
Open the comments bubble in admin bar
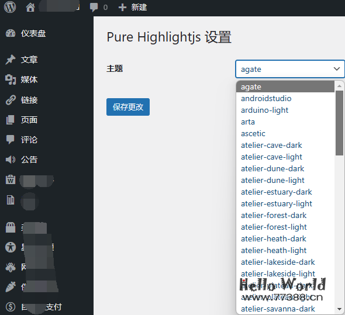click(94, 8)
